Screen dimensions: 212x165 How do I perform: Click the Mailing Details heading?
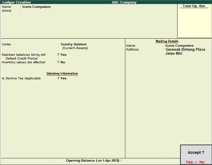tap(167, 41)
